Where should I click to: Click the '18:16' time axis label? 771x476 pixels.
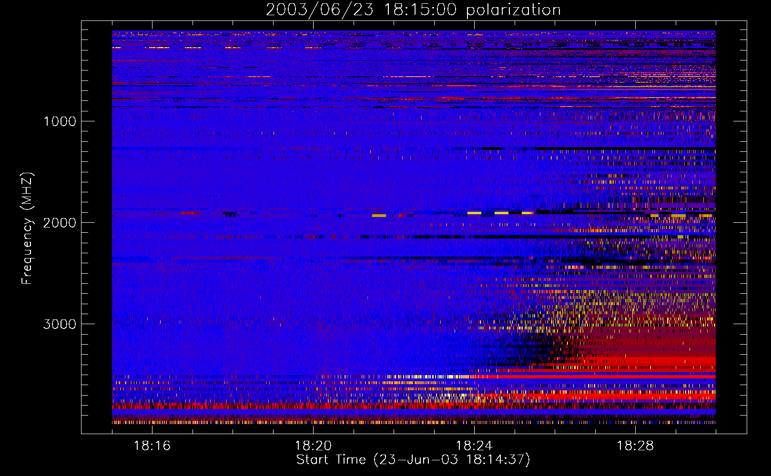click(152, 446)
